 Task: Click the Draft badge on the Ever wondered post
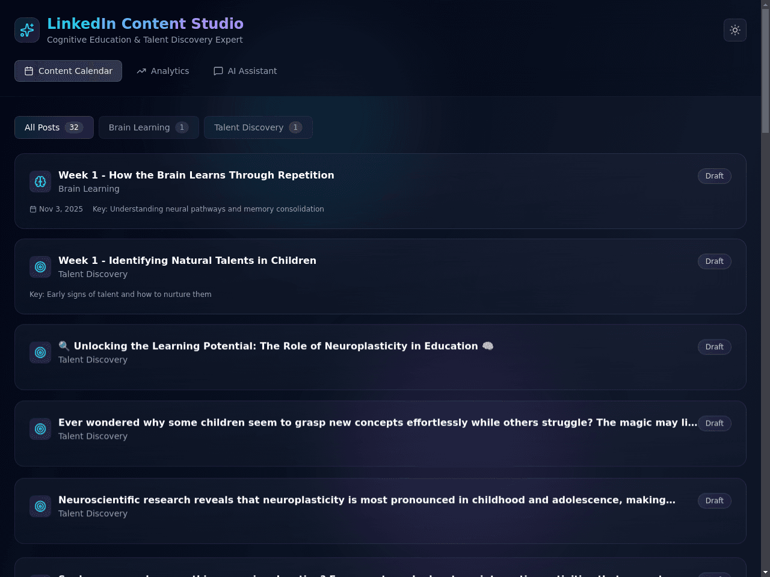click(715, 423)
